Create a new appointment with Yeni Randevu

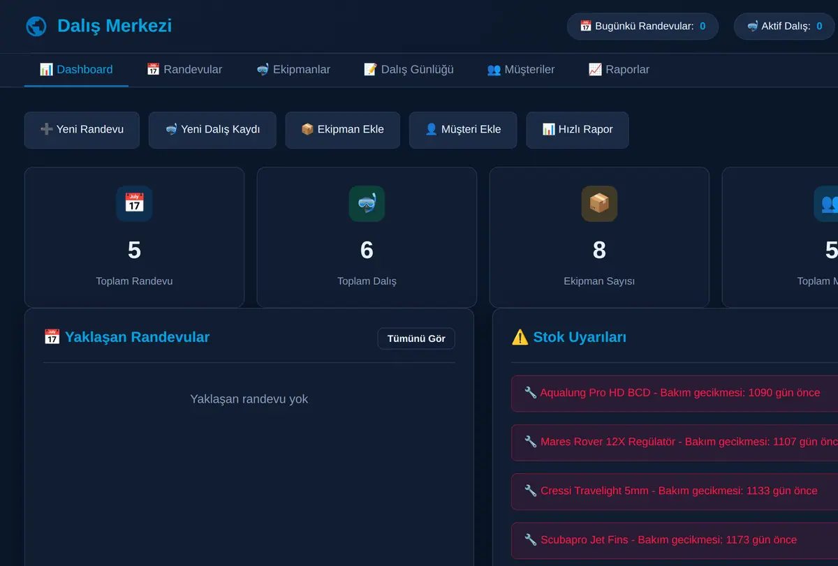(82, 130)
